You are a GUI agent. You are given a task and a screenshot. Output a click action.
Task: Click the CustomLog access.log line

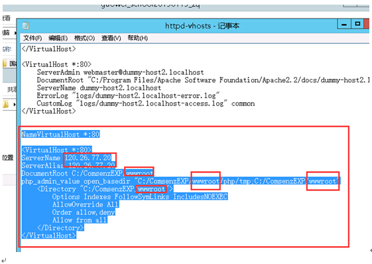[146, 103]
